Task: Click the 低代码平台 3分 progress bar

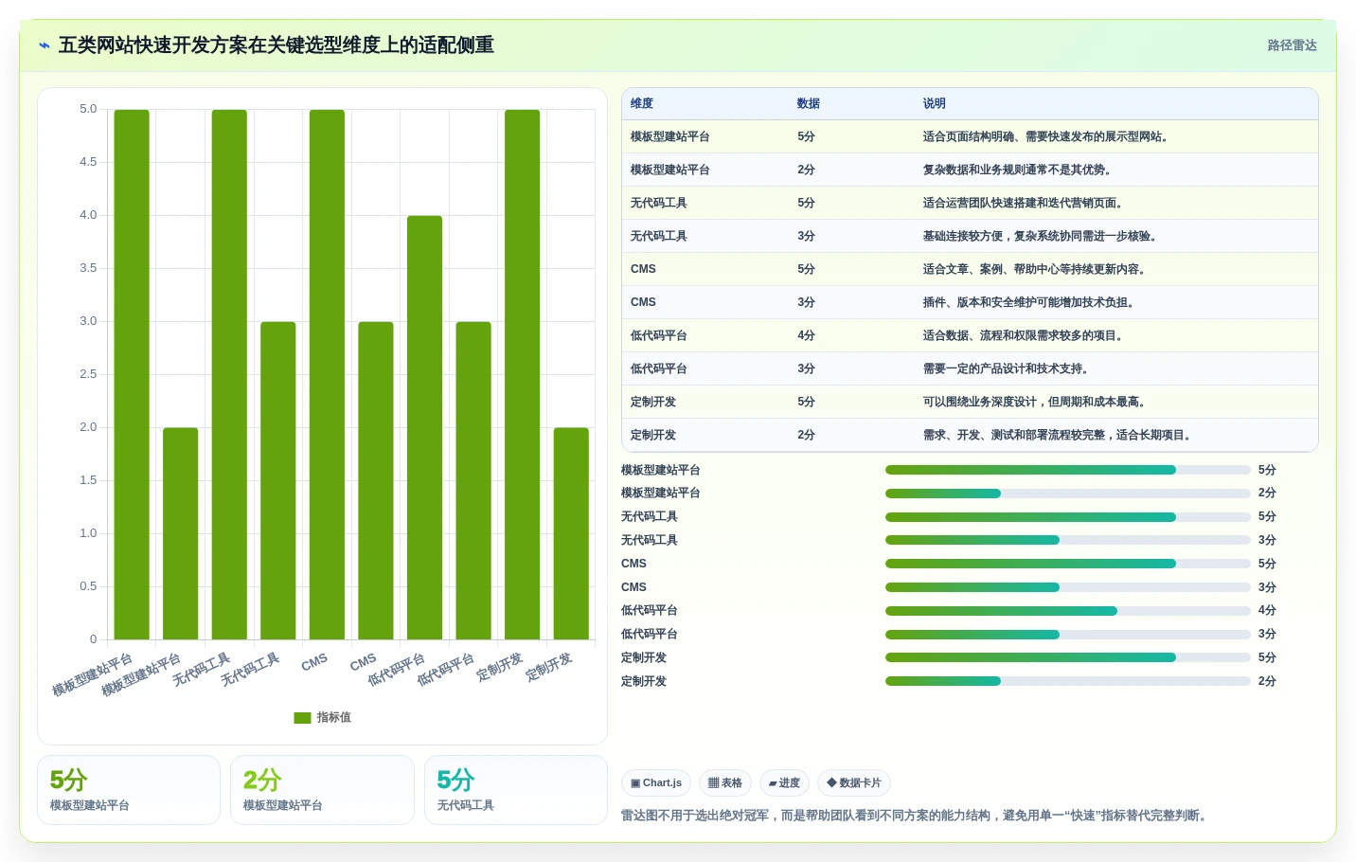Action: point(1068,635)
